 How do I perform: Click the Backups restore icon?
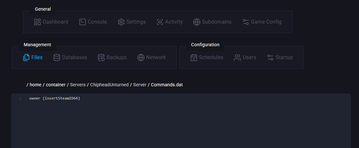click(x=101, y=58)
